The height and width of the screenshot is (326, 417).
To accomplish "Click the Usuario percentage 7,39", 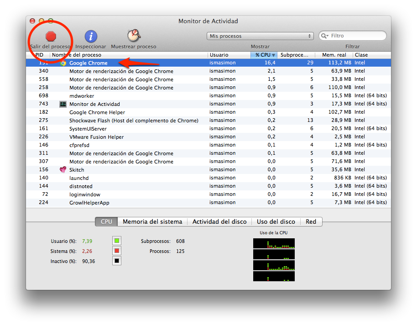I will click(87, 241).
